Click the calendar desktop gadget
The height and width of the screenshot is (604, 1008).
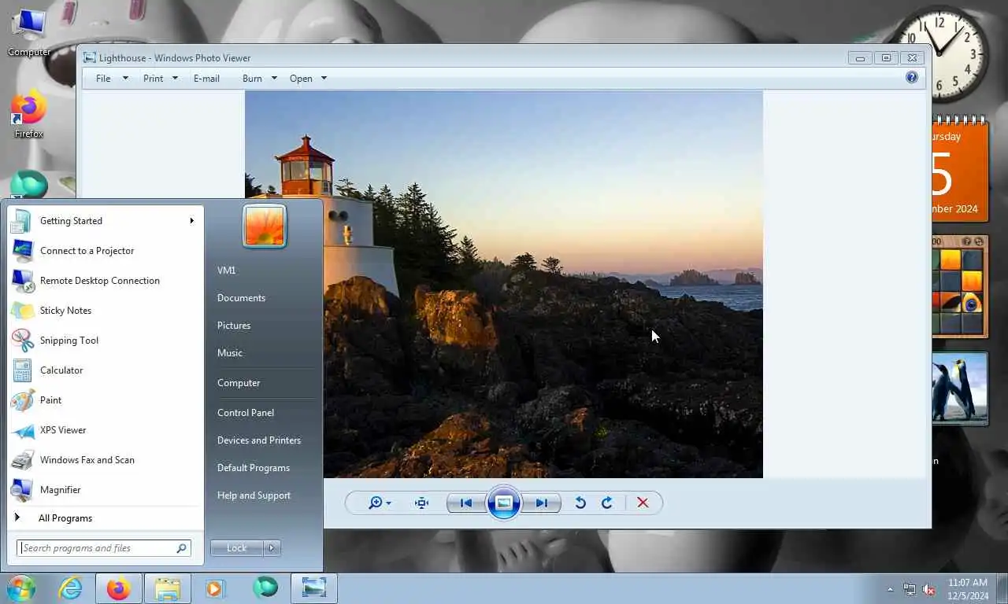coord(960,171)
